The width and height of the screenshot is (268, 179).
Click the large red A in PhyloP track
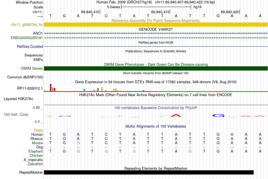(176, 115)
